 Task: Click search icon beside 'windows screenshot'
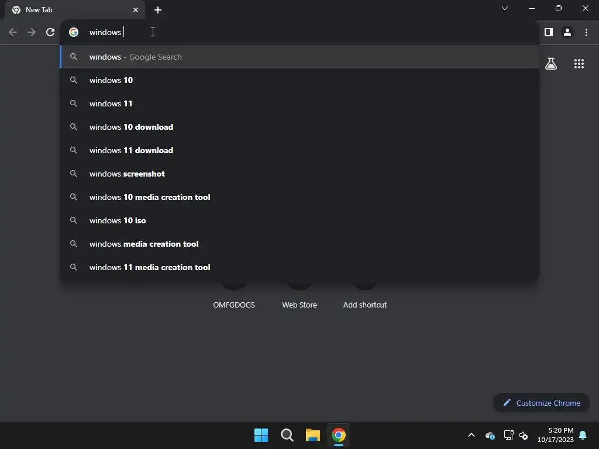coord(74,174)
